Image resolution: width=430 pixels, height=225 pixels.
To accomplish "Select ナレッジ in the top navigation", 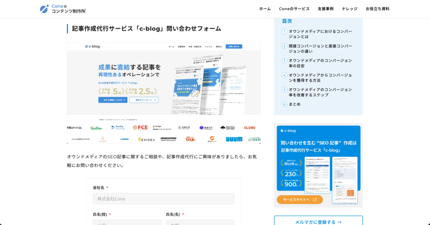I will click(349, 9).
